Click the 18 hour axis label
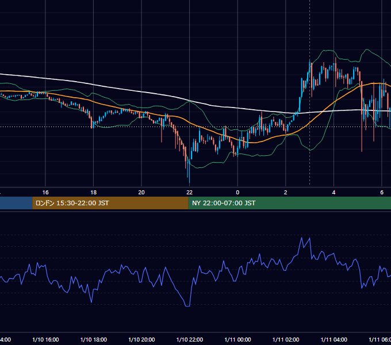The height and width of the screenshot is (345, 391). (x=94, y=192)
